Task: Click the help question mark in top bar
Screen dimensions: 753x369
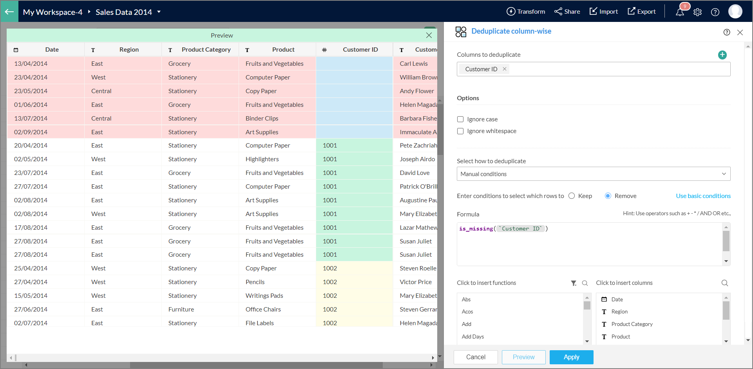Action: (x=715, y=12)
